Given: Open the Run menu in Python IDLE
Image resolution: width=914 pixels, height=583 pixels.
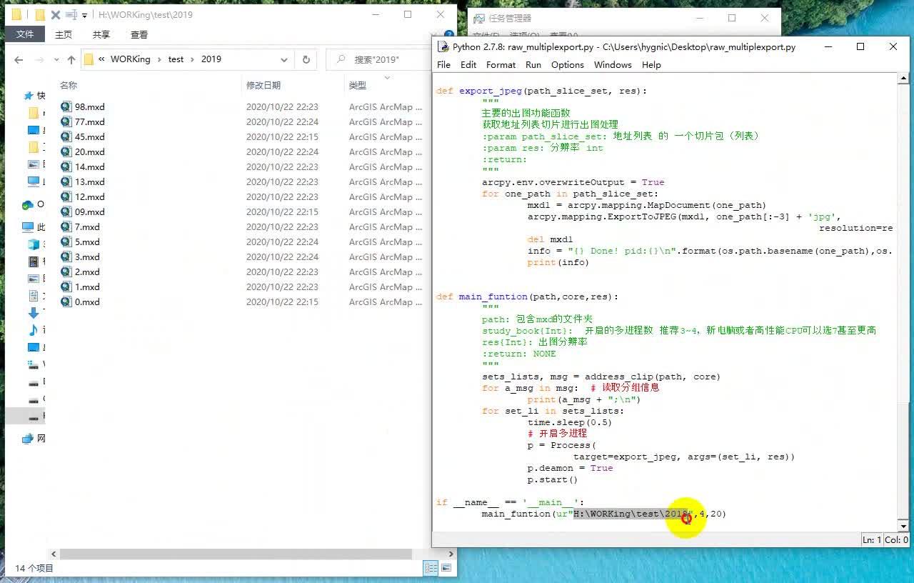Looking at the screenshot, I should pos(533,64).
